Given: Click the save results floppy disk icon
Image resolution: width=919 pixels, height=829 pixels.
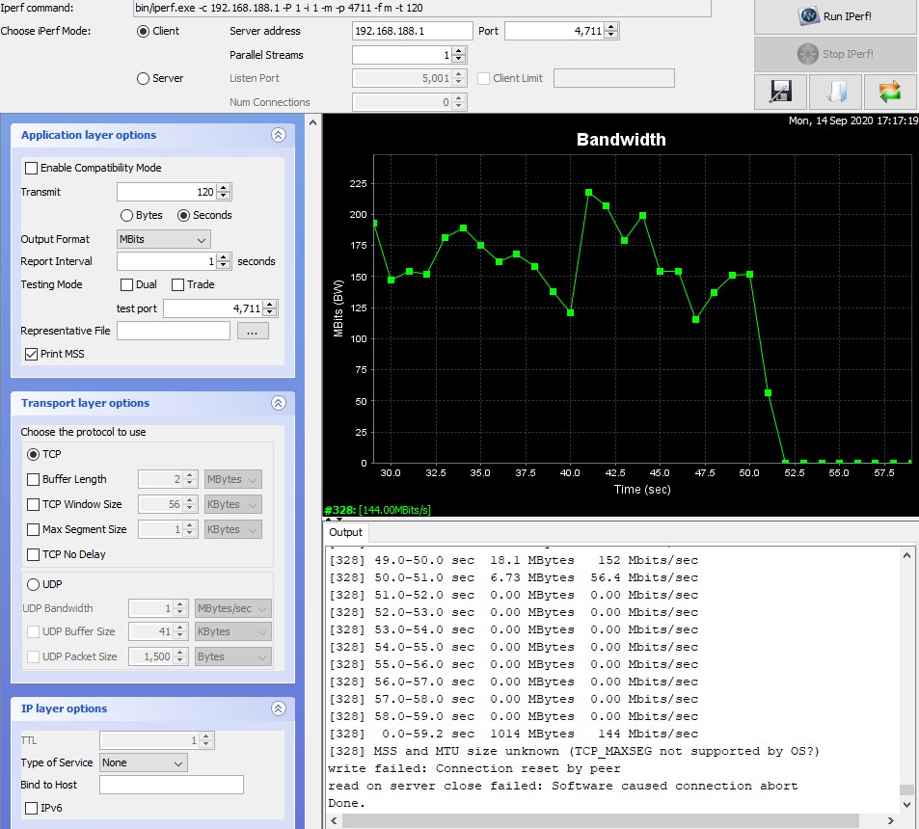Looking at the screenshot, I should tap(780, 92).
